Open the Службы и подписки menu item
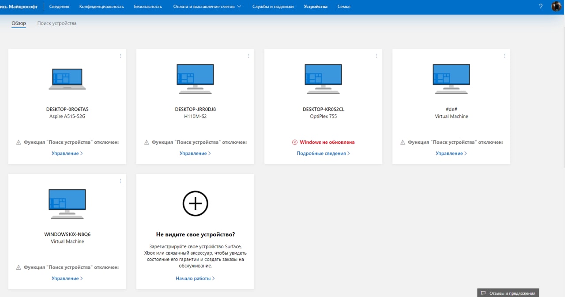This screenshot has height=297, width=565. 273,7
